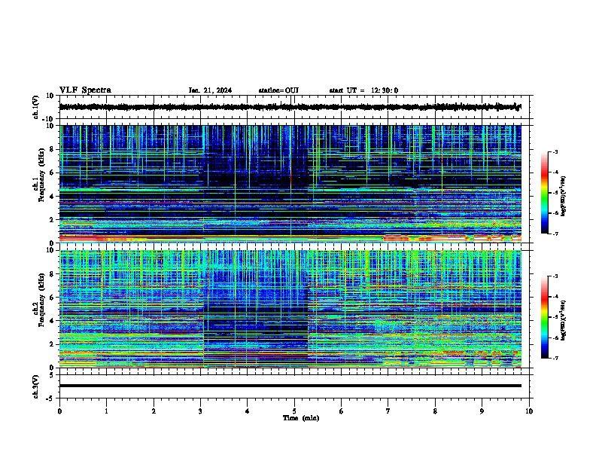The image size is (596, 461).
Task: Click the "-3" label on ch.1 colorbar
Action: tap(555, 152)
